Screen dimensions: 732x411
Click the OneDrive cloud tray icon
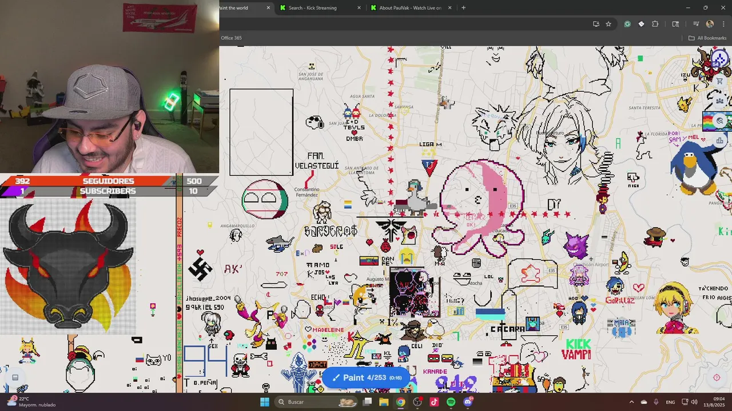coord(644,402)
